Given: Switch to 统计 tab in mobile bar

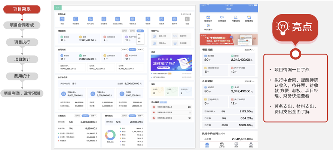Looking at the screenshot, I should pyautogui.click(x=236, y=145).
